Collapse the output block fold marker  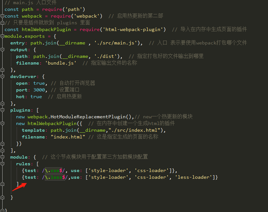2,50
